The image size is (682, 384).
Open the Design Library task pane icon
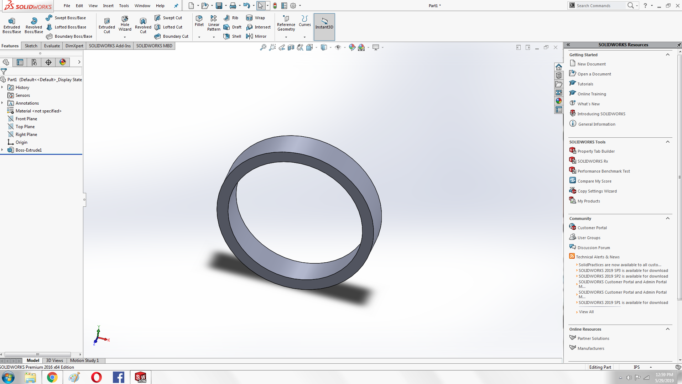(558, 75)
